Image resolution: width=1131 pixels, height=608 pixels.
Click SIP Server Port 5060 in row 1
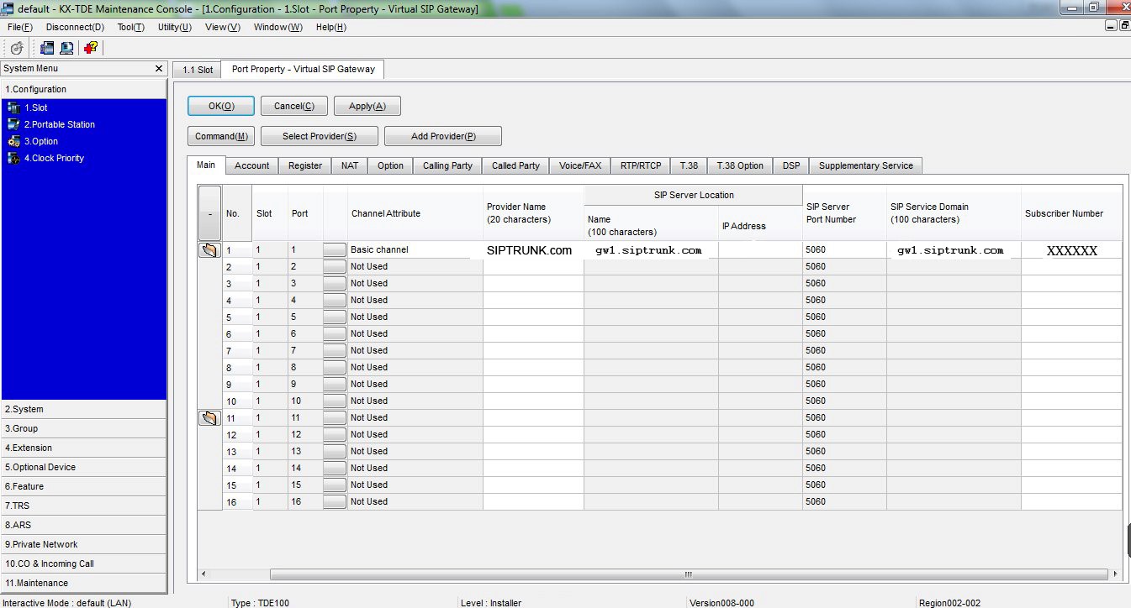click(x=844, y=250)
